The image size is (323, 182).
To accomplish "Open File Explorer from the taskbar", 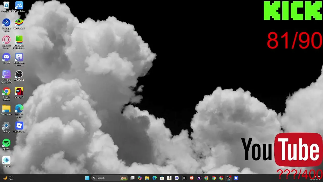I will click(x=147, y=178).
